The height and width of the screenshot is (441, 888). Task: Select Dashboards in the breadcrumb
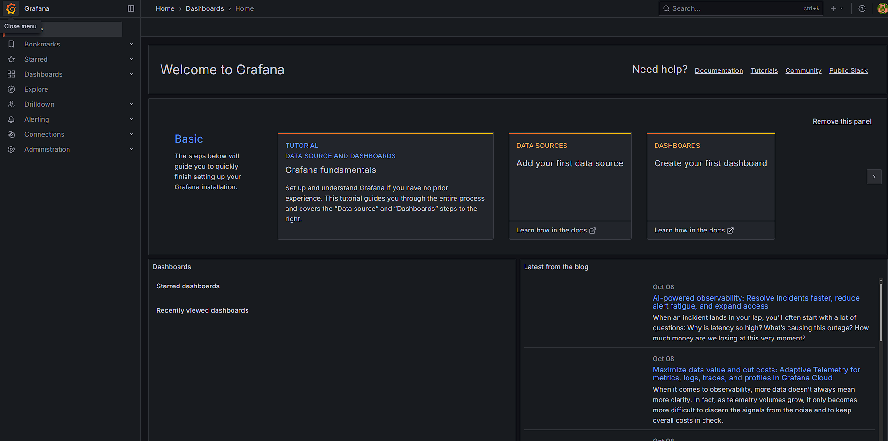point(205,8)
